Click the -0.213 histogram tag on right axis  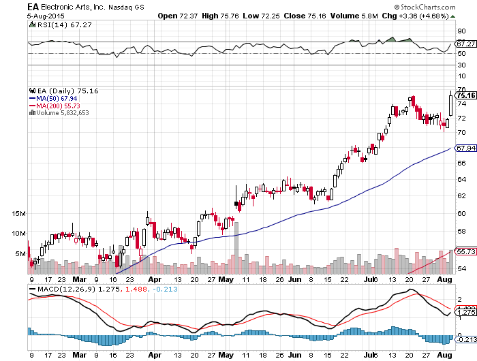point(465,339)
